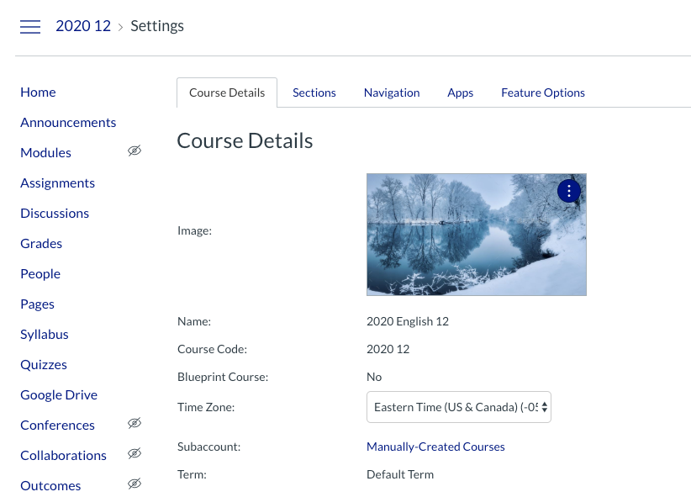Click the hidden eye icon beside Modules

(135, 151)
